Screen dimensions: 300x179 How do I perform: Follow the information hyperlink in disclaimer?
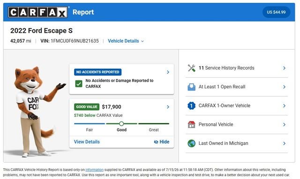94,170
